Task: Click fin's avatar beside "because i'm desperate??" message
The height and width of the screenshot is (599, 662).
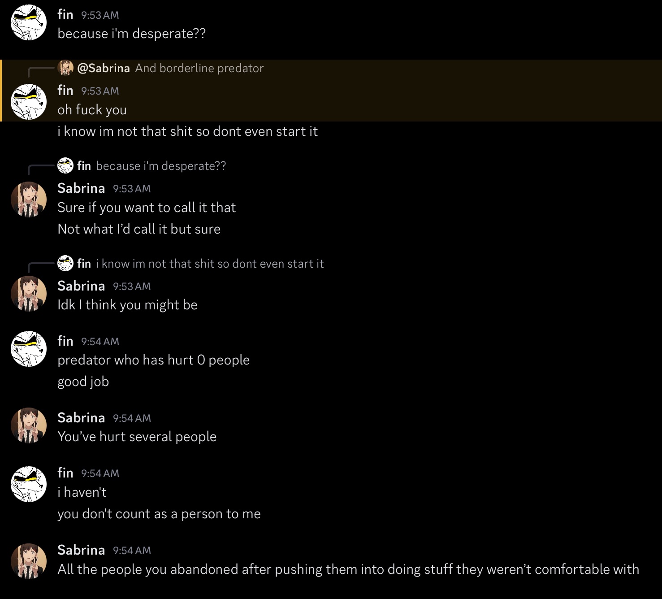Action: 29,22
